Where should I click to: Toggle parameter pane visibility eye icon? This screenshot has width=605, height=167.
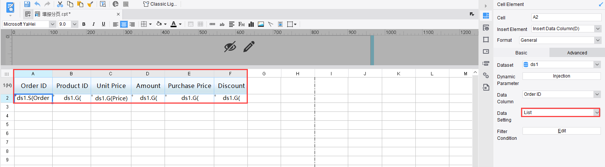tap(230, 47)
